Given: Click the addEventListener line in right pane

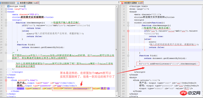Looking at the screenshot, I should (168, 64).
